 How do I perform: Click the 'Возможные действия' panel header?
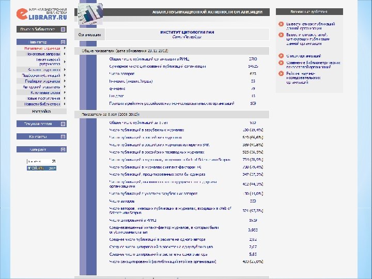pos(309,11)
